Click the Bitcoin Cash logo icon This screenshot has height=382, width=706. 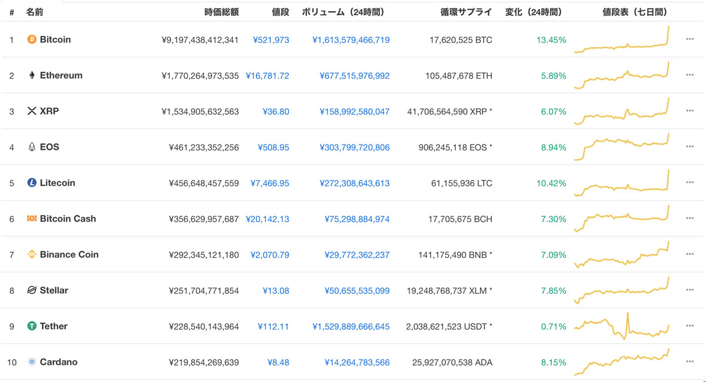tap(32, 219)
